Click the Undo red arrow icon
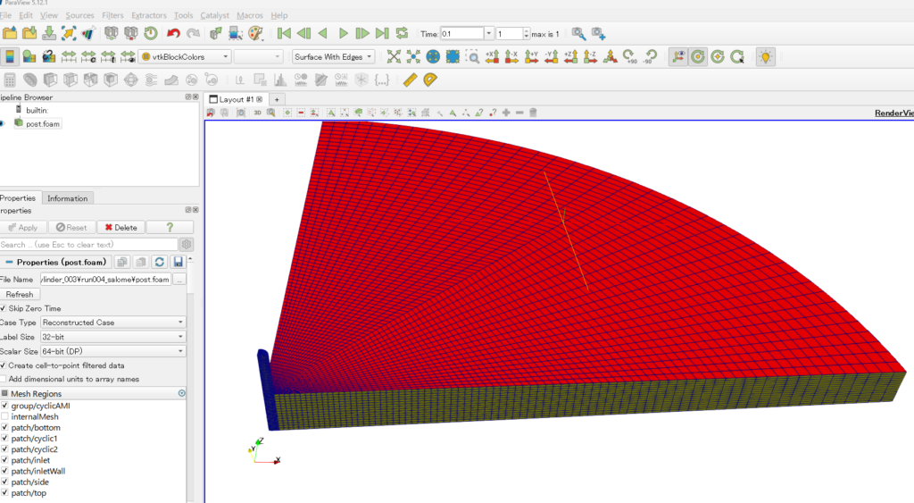 (x=173, y=34)
